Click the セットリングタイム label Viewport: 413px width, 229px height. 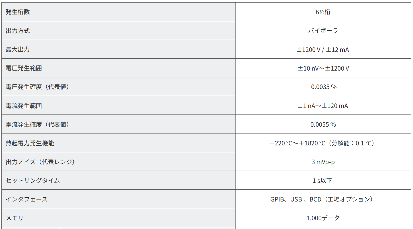[x=33, y=181]
